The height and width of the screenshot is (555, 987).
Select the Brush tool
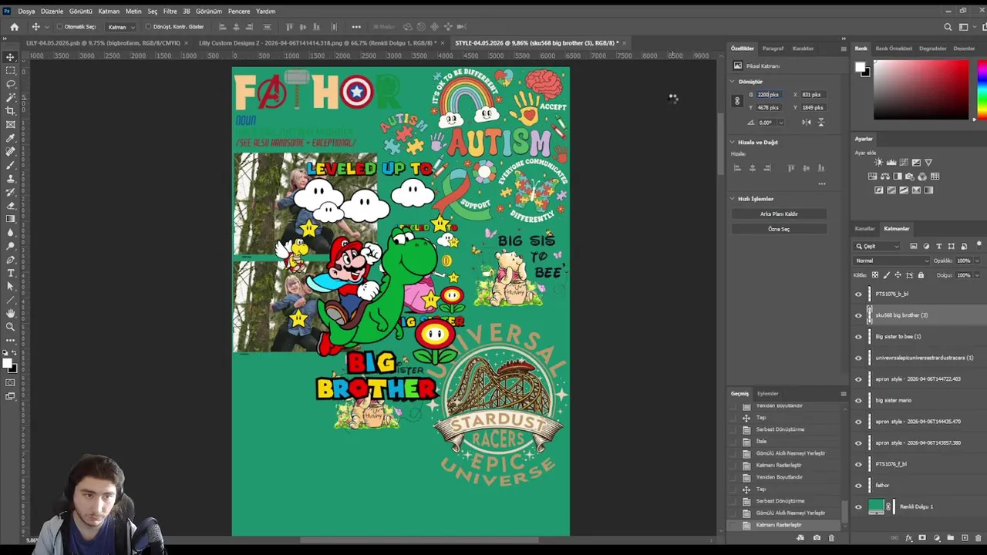[11, 165]
